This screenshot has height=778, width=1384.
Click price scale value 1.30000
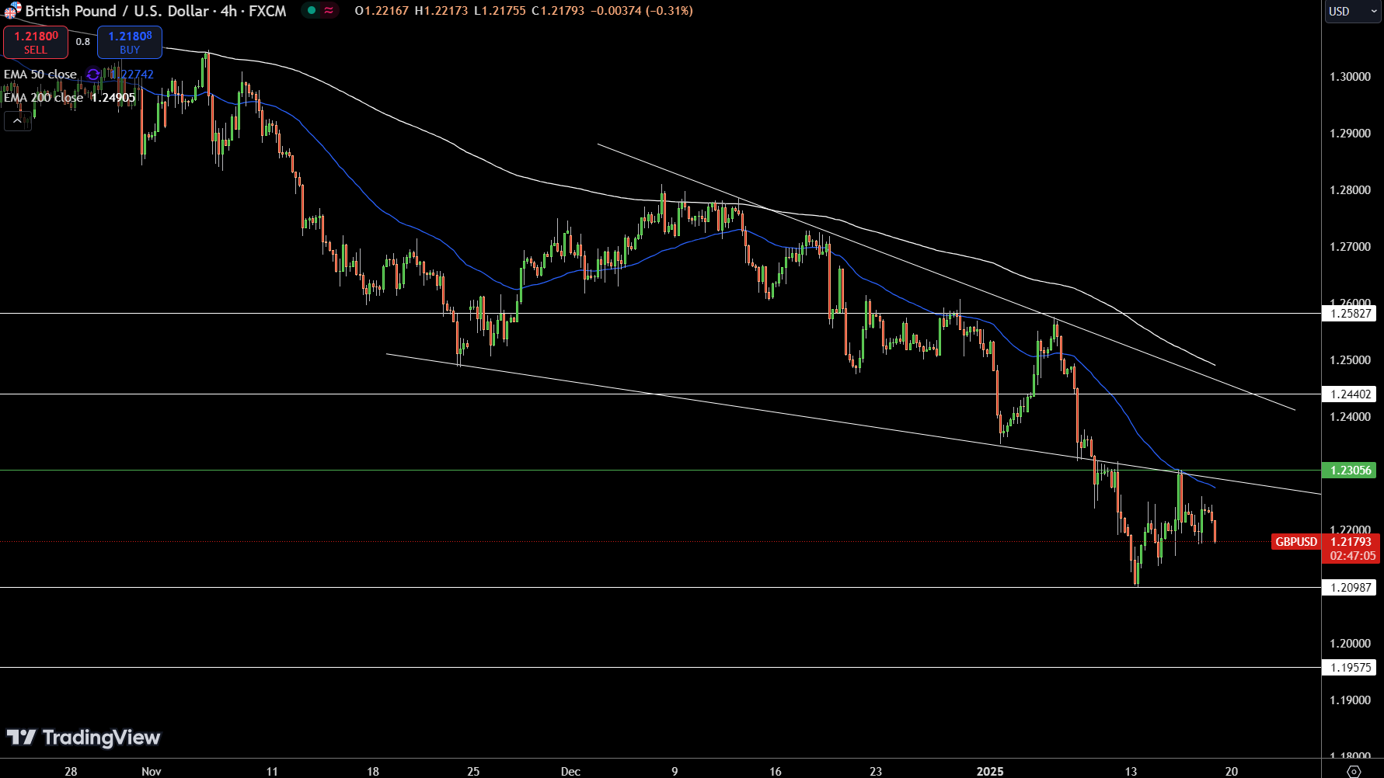click(x=1351, y=77)
